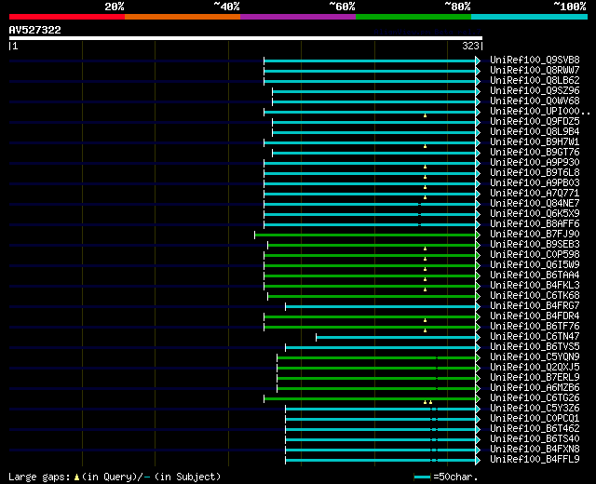Viewport: 596px width, 484px height.
Task: Click the cyan ~100% identity color band
Action: tap(530, 17)
